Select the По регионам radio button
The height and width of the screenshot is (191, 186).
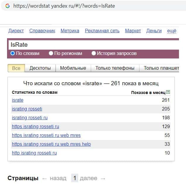(51, 53)
